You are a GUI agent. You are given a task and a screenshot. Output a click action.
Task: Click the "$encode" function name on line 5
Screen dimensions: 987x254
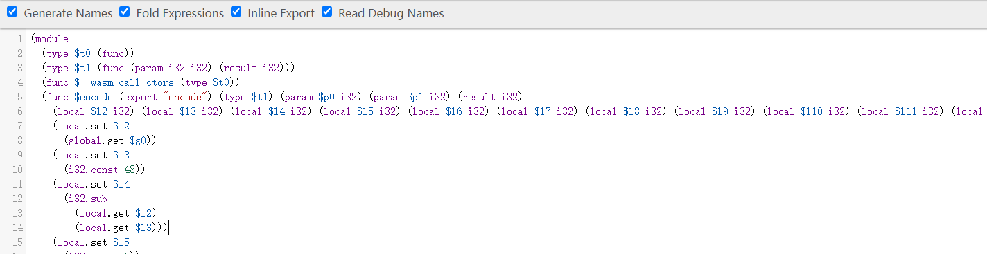coord(93,97)
